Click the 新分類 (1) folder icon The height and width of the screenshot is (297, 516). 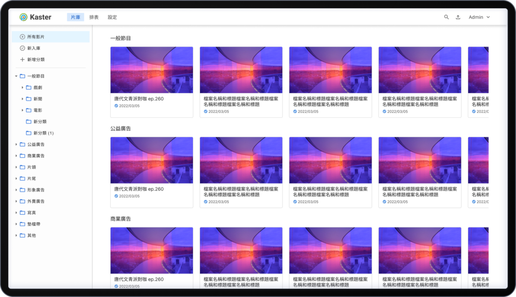point(29,133)
